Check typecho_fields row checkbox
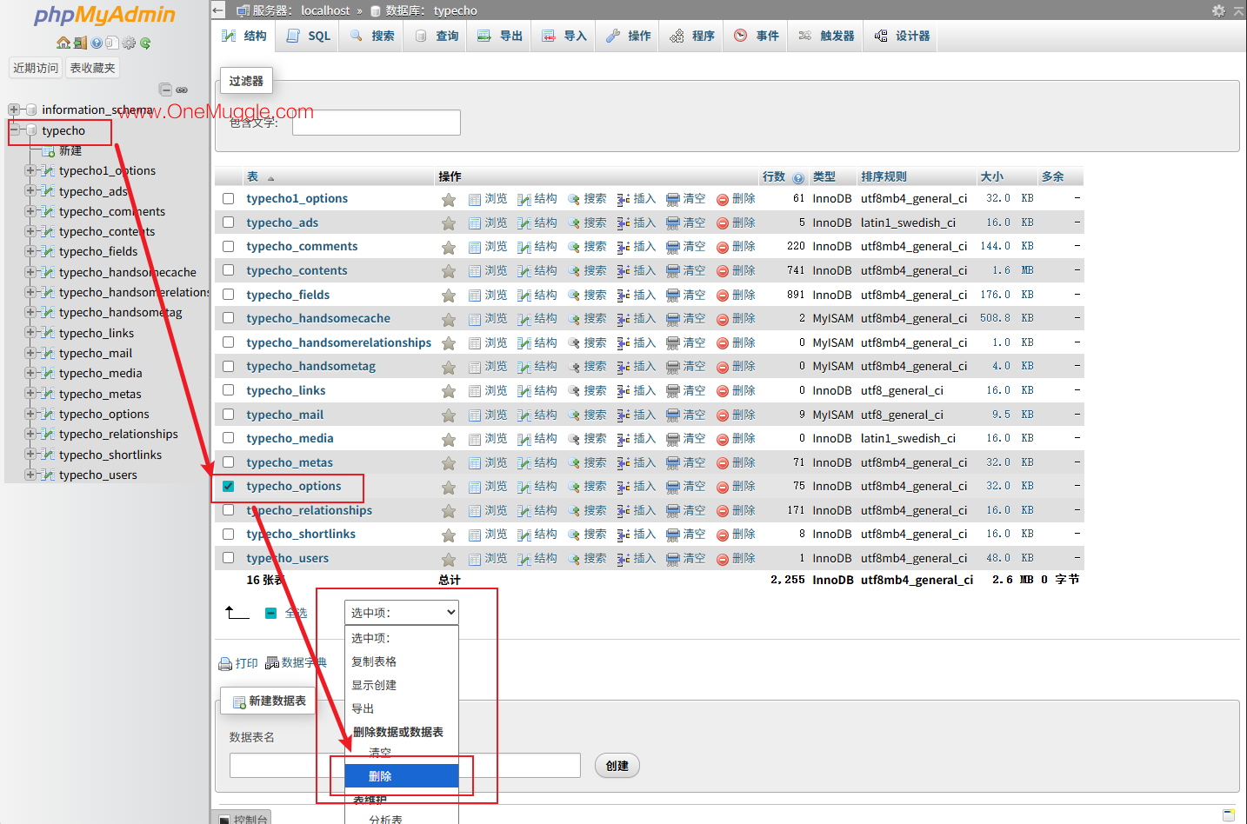1247x824 pixels. (x=228, y=295)
